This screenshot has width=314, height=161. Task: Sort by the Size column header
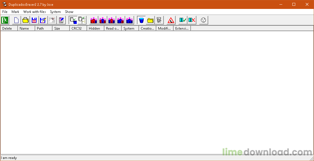pyautogui.click(x=61, y=29)
